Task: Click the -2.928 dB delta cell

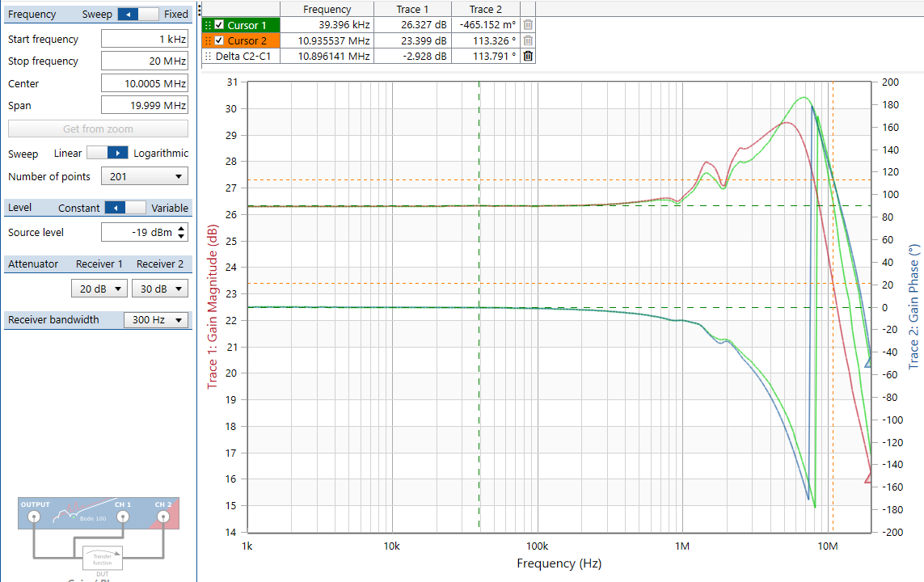Action: pos(413,56)
